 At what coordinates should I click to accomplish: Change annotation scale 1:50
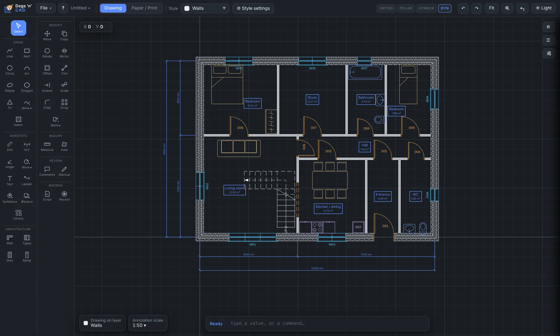point(148,323)
